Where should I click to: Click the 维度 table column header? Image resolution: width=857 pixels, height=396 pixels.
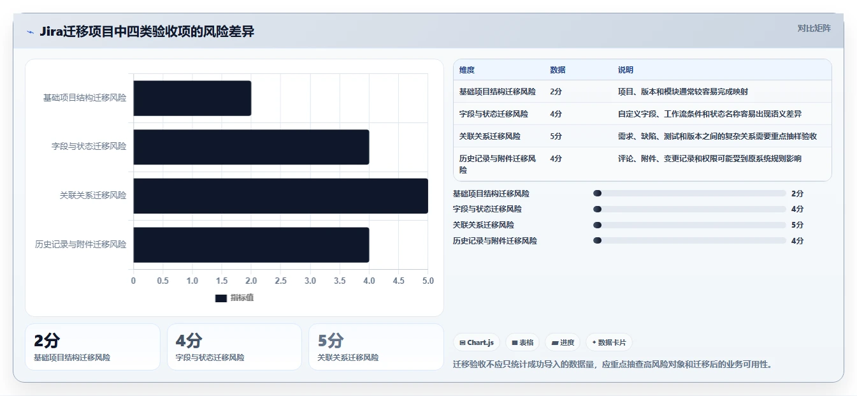click(x=467, y=70)
